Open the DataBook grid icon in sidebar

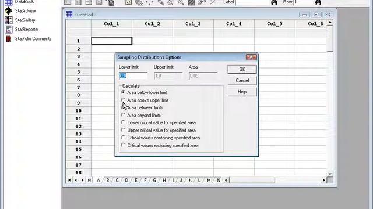click(9, 2)
